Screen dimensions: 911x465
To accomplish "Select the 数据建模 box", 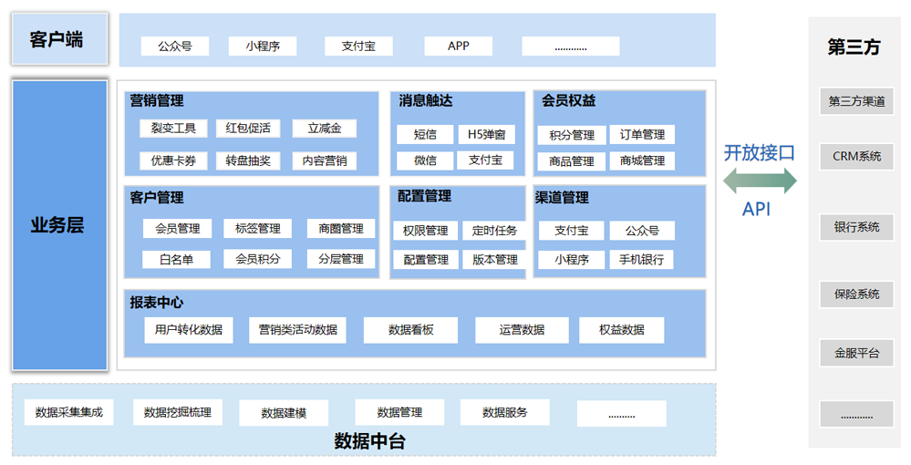I will click(284, 413).
